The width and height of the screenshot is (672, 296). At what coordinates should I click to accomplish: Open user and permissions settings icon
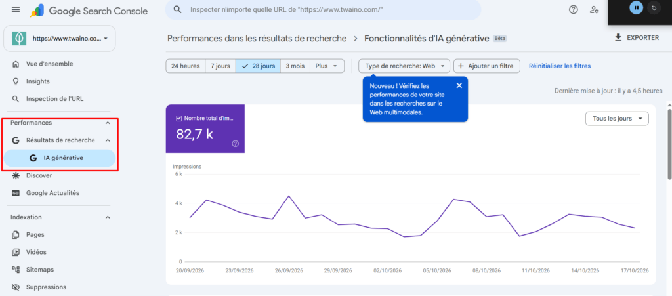pyautogui.click(x=594, y=9)
